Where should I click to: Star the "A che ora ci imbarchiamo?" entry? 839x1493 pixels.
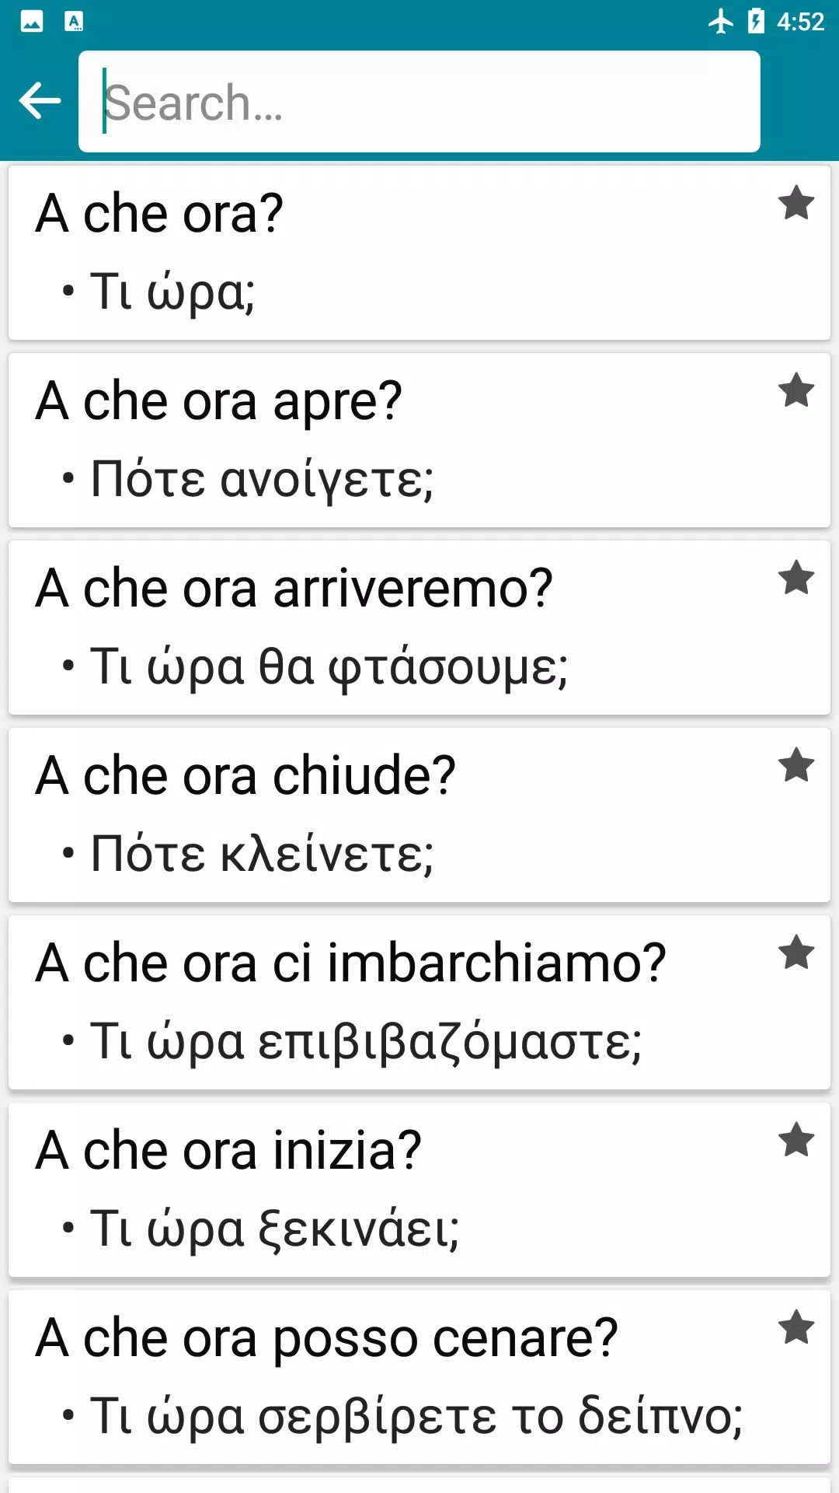pos(796,953)
